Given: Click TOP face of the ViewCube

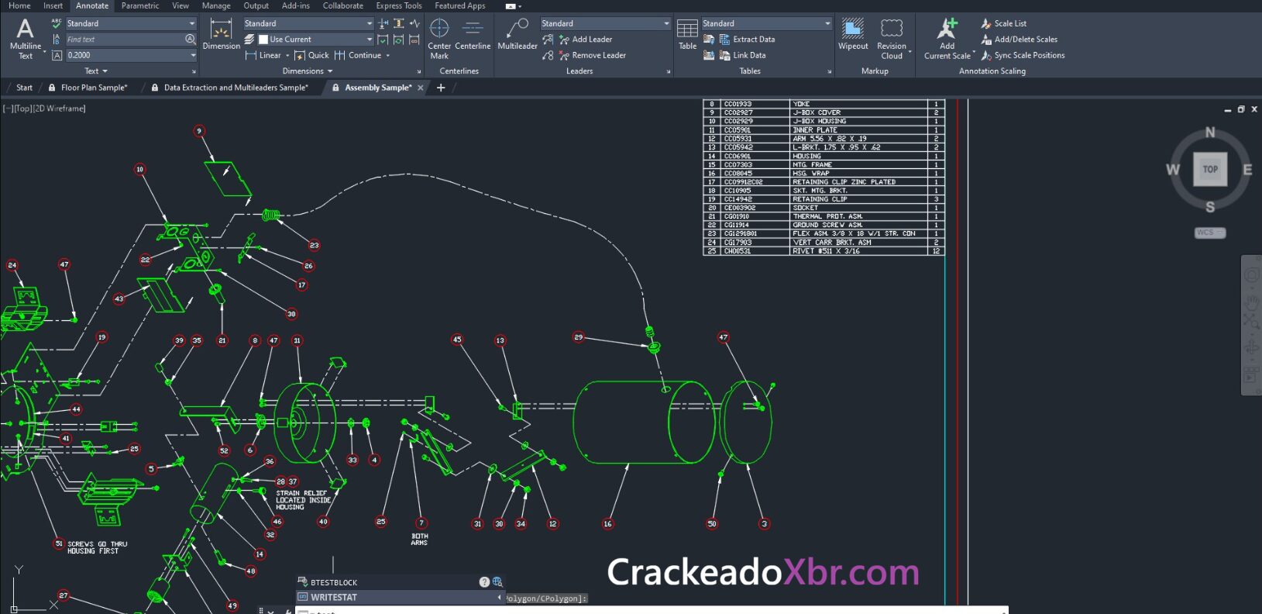Looking at the screenshot, I should pos(1210,169).
